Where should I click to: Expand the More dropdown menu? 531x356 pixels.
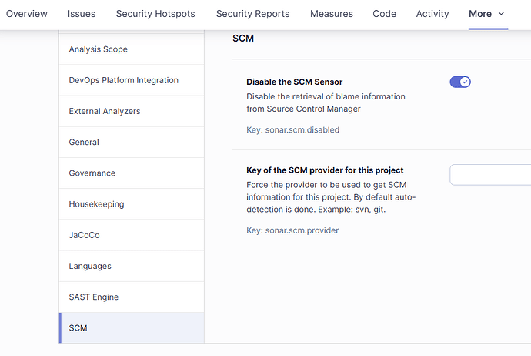tap(486, 14)
